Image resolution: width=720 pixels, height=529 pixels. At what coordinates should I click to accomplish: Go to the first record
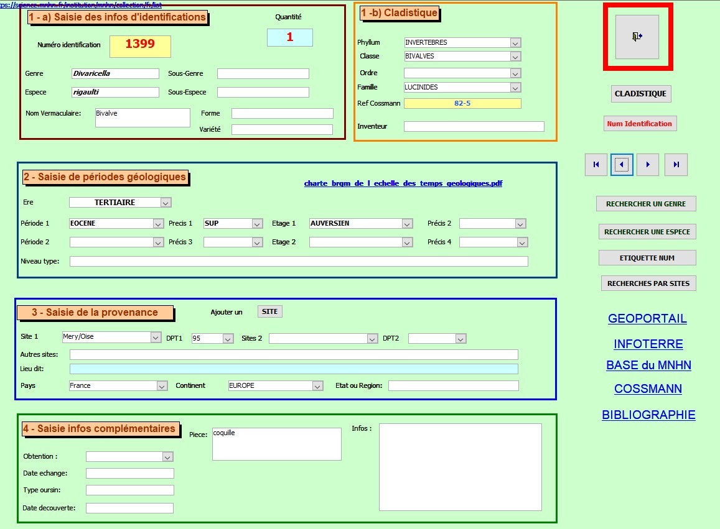596,165
